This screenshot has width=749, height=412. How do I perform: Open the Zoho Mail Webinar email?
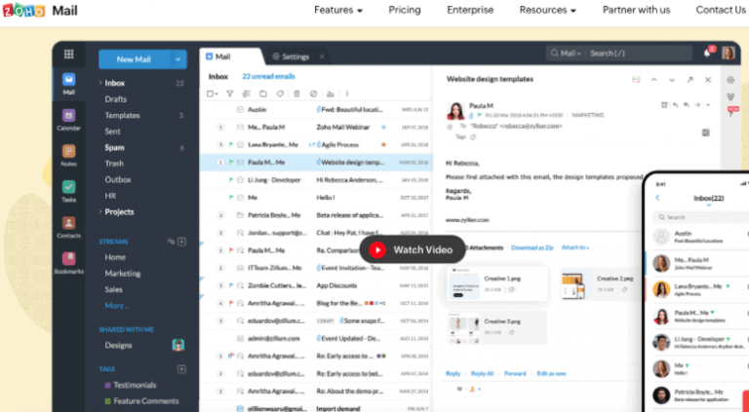click(316, 128)
